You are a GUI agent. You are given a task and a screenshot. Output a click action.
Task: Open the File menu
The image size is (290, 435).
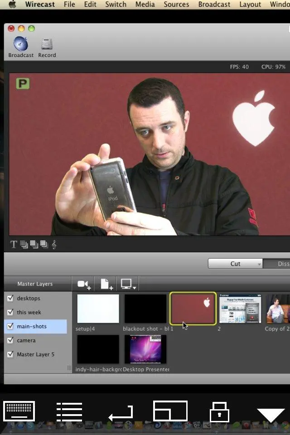tap(69, 5)
